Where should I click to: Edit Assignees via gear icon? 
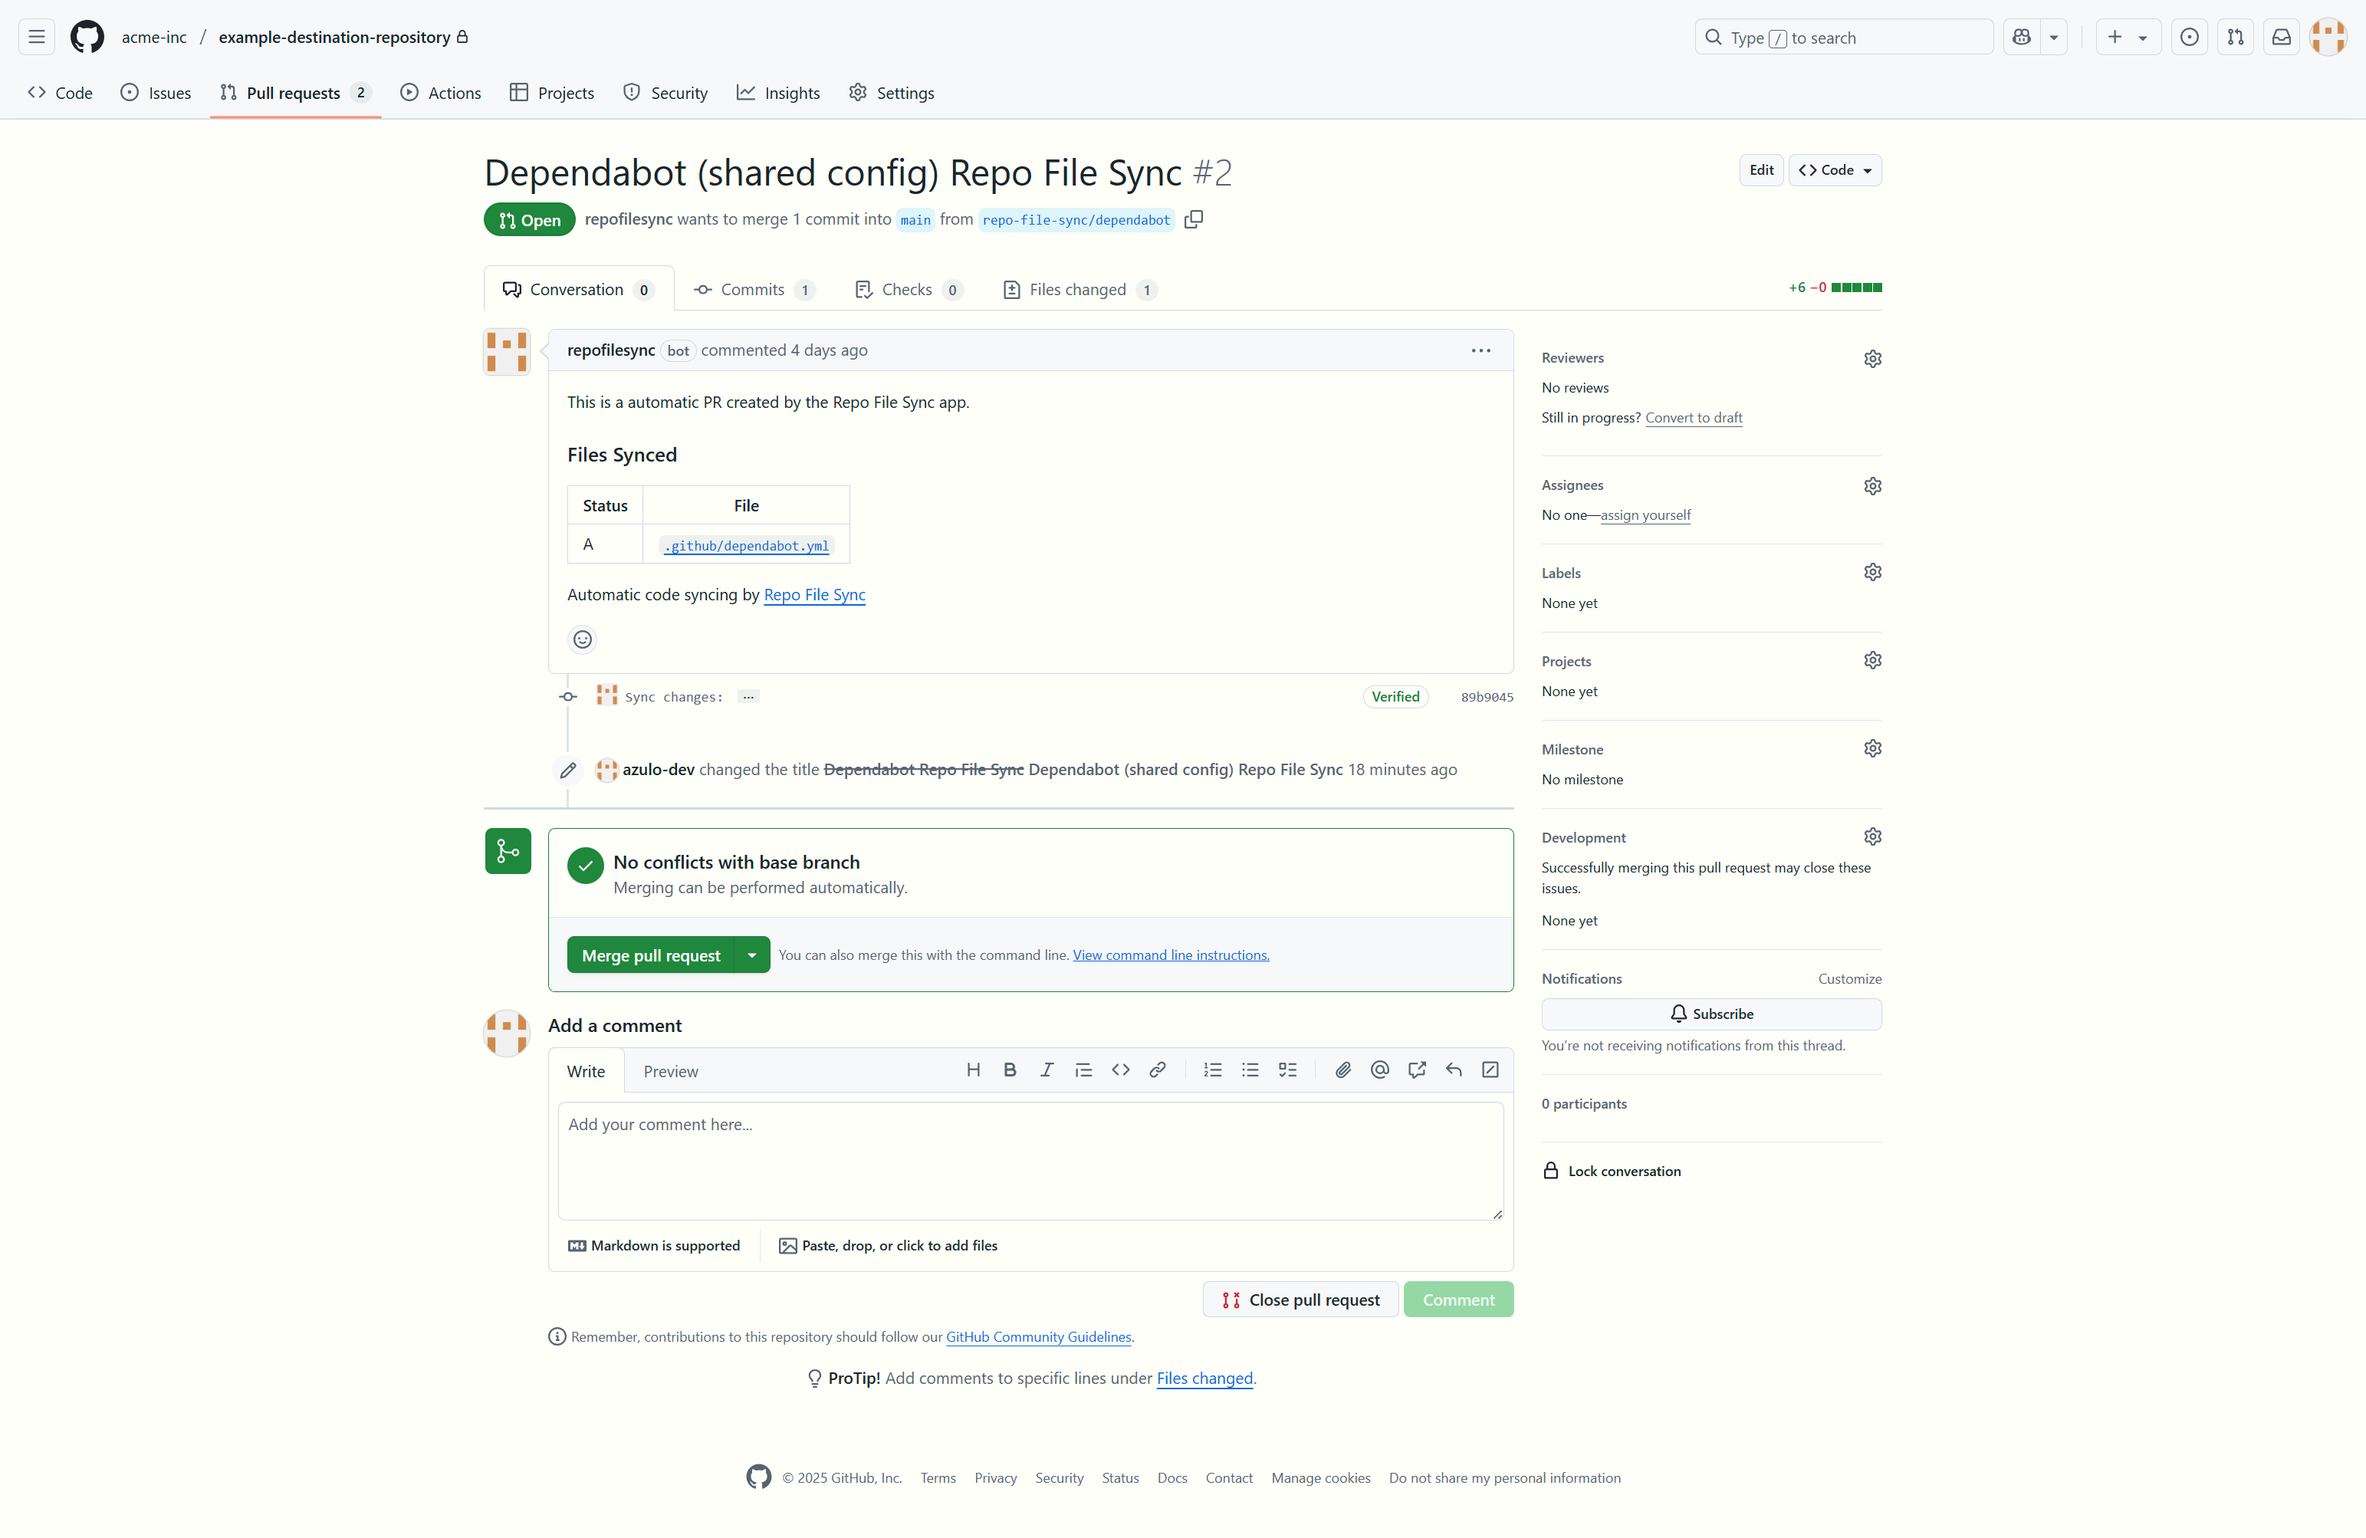point(1872,485)
